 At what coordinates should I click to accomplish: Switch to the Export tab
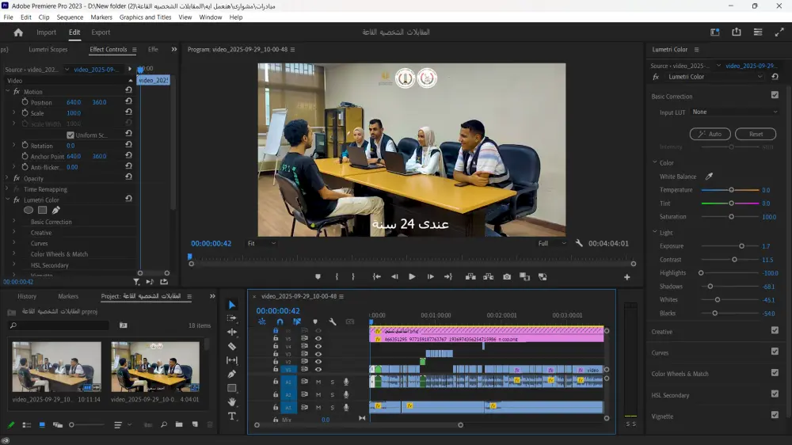click(101, 32)
